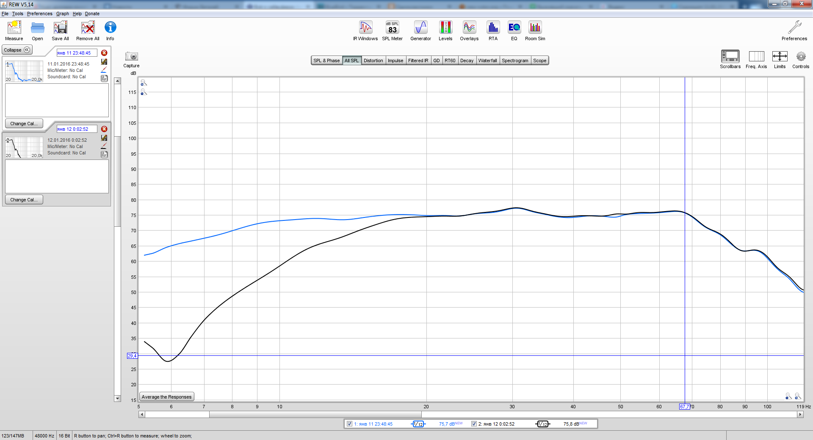
Task: Click the Measure toolbar icon
Action: click(14, 28)
